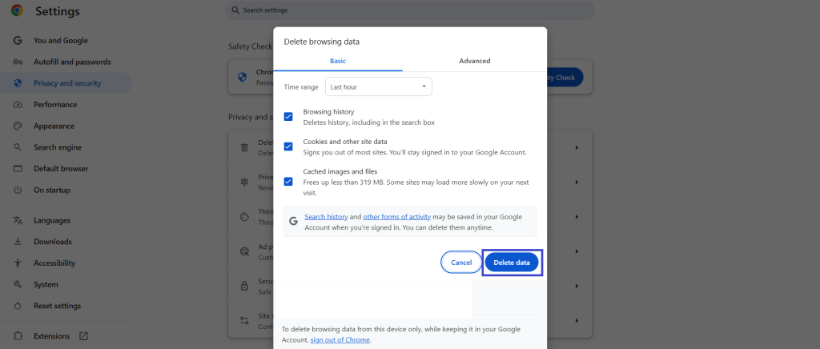Click the shield icon for Privacy and security

coord(18,83)
